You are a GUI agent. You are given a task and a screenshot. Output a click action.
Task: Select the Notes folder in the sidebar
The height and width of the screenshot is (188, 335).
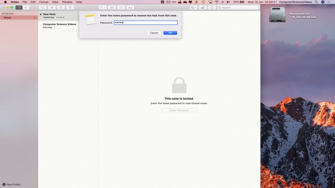pyautogui.click(x=19, y=17)
